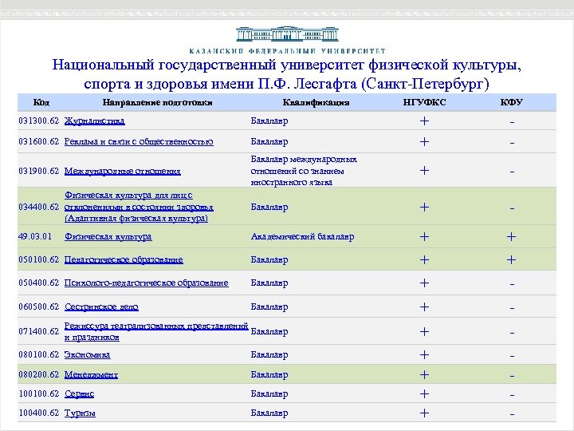Click КФУ plus sign in Педагогическое образование row
The height and width of the screenshot is (431, 574).
click(x=511, y=260)
